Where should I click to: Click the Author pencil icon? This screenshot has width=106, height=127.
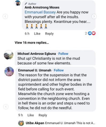(x=26, y=3)
